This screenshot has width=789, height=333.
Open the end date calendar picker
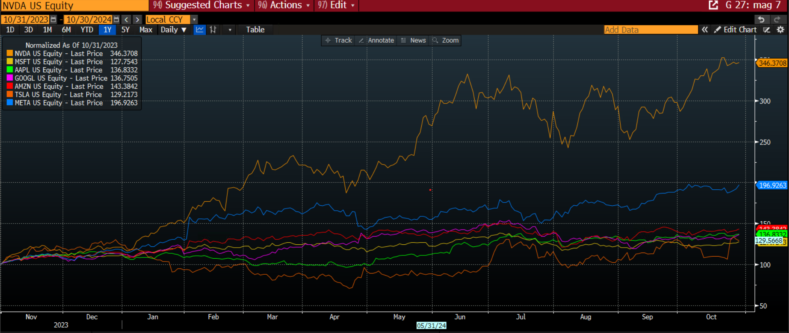(116, 19)
